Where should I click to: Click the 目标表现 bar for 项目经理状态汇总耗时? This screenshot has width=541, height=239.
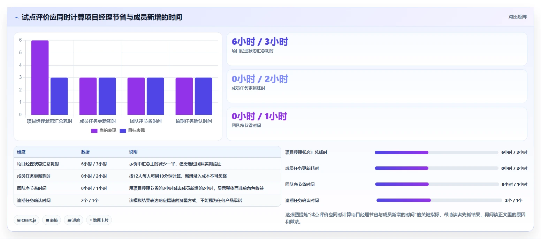[59, 96]
